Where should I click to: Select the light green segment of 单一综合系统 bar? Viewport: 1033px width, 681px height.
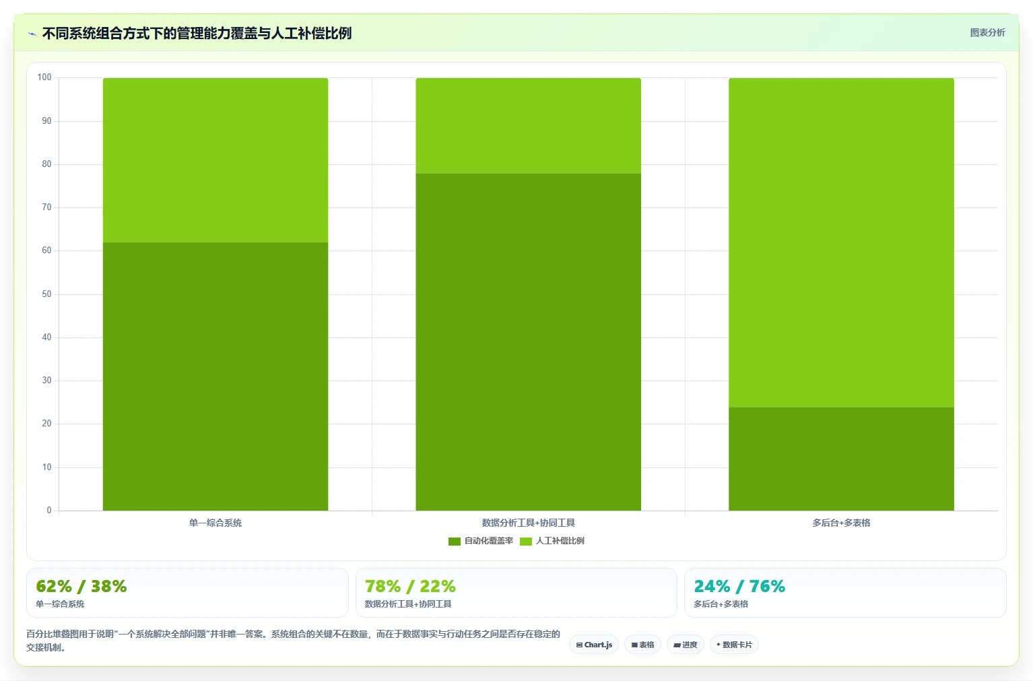pos(215,160)
